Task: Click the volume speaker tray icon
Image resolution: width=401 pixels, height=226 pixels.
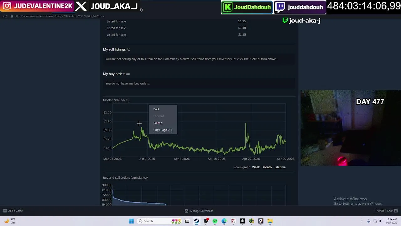Action: coord(381,221)
